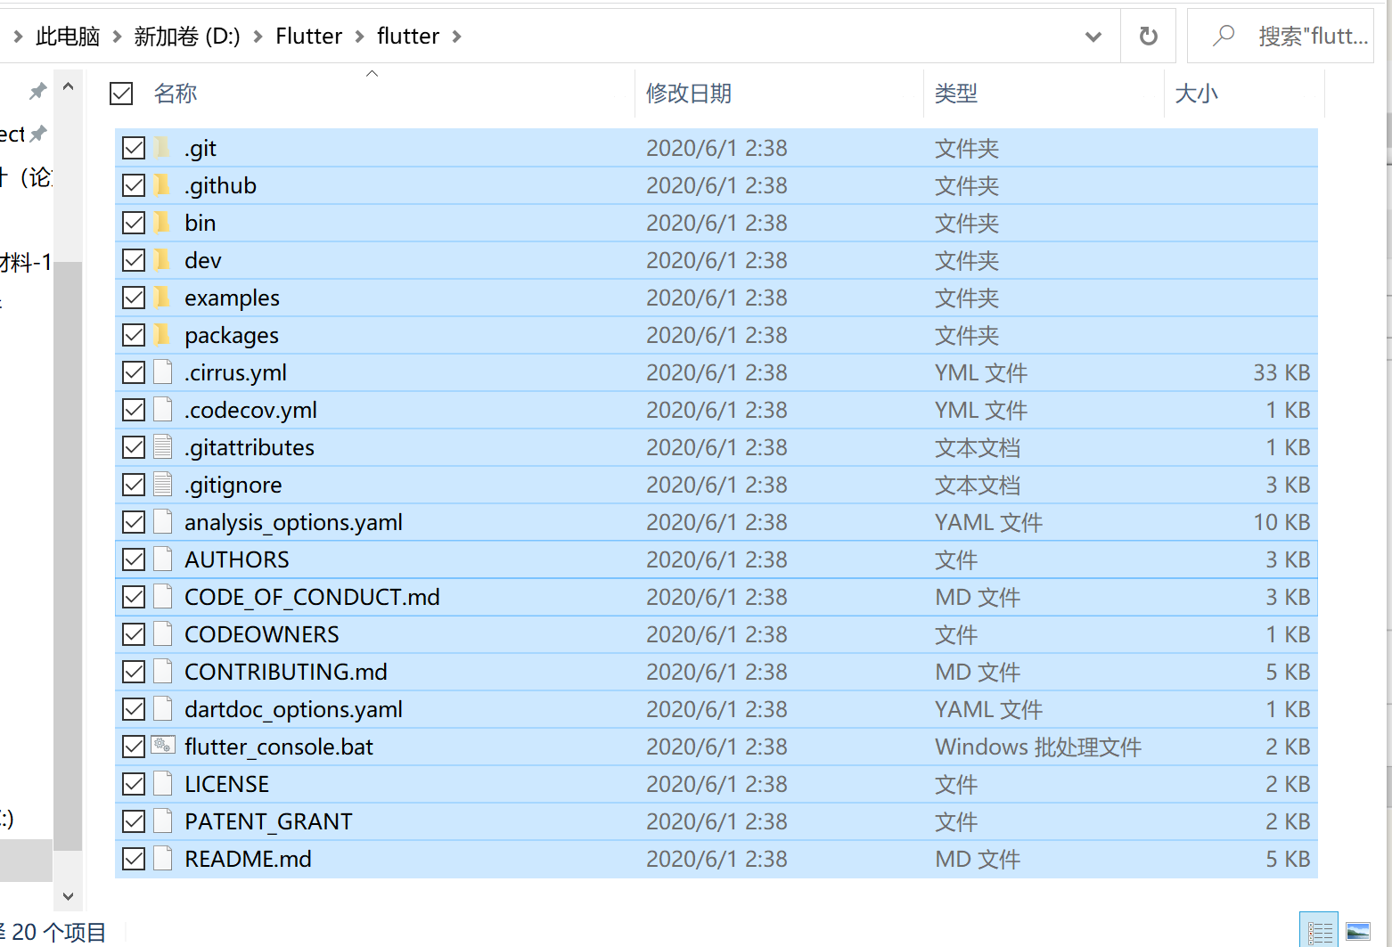1392x947 pixels.
Task: Click the packages folder icon
Action: (162, 335)
